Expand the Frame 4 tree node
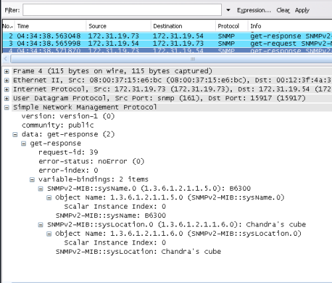This screenshot has width=332, height=283. pyautogui.click(x=7, y=71)
